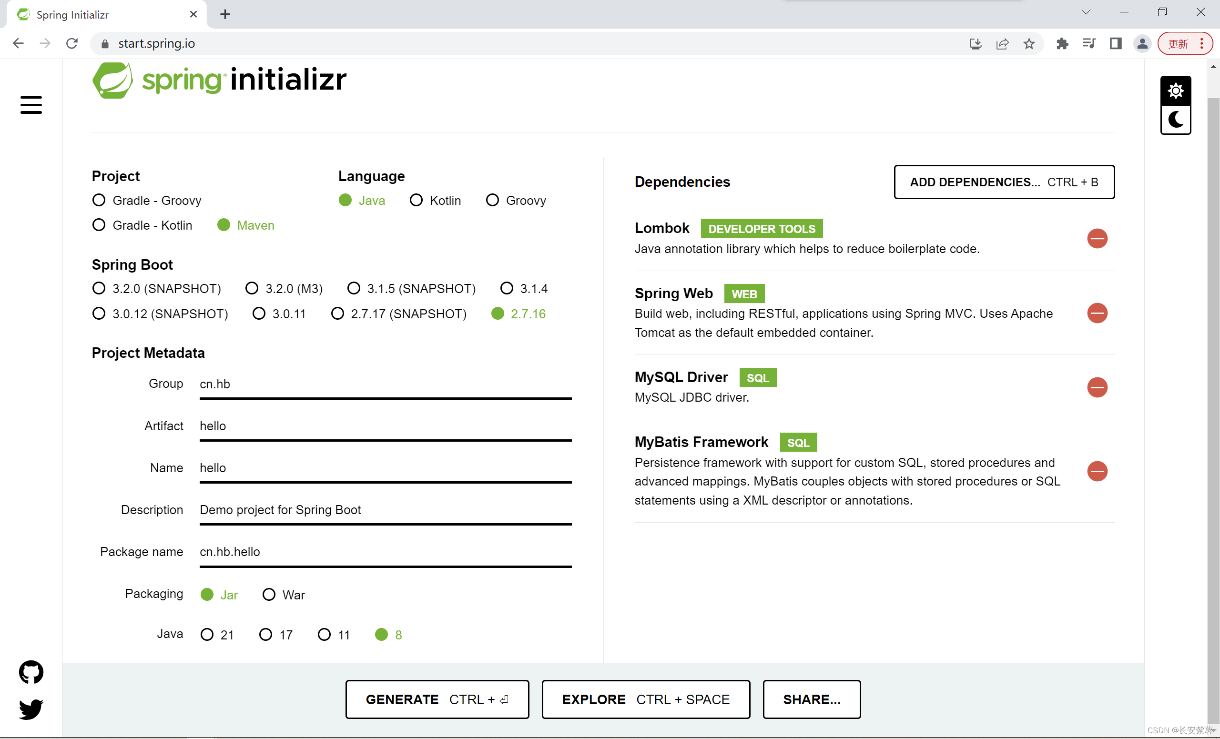
Task: Open the browser update menu
Action: coord(1185,43)
